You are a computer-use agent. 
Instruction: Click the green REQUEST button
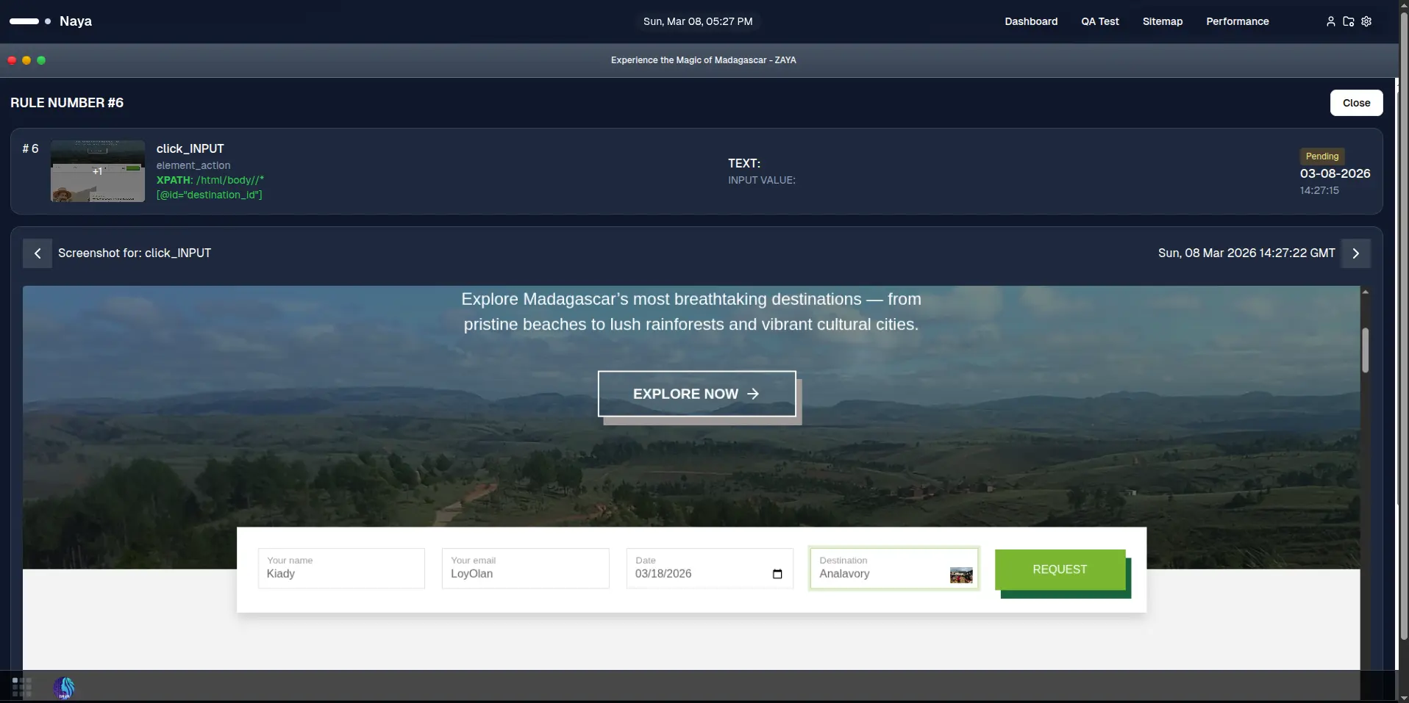click(x=1060, y=569)
